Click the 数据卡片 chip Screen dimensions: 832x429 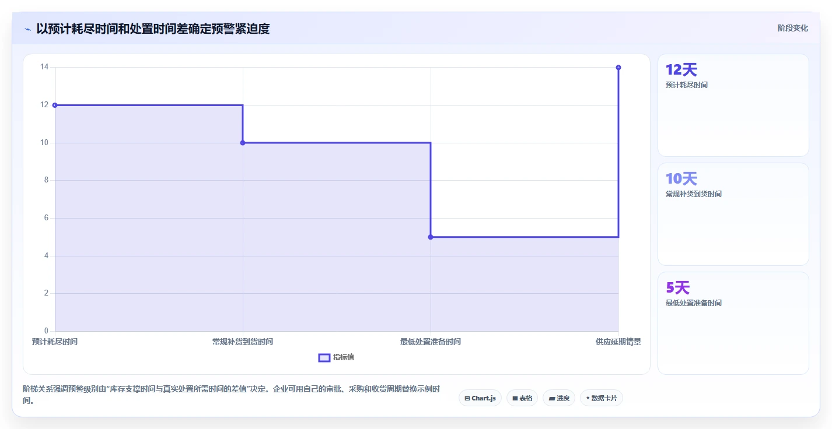point(602,398)
